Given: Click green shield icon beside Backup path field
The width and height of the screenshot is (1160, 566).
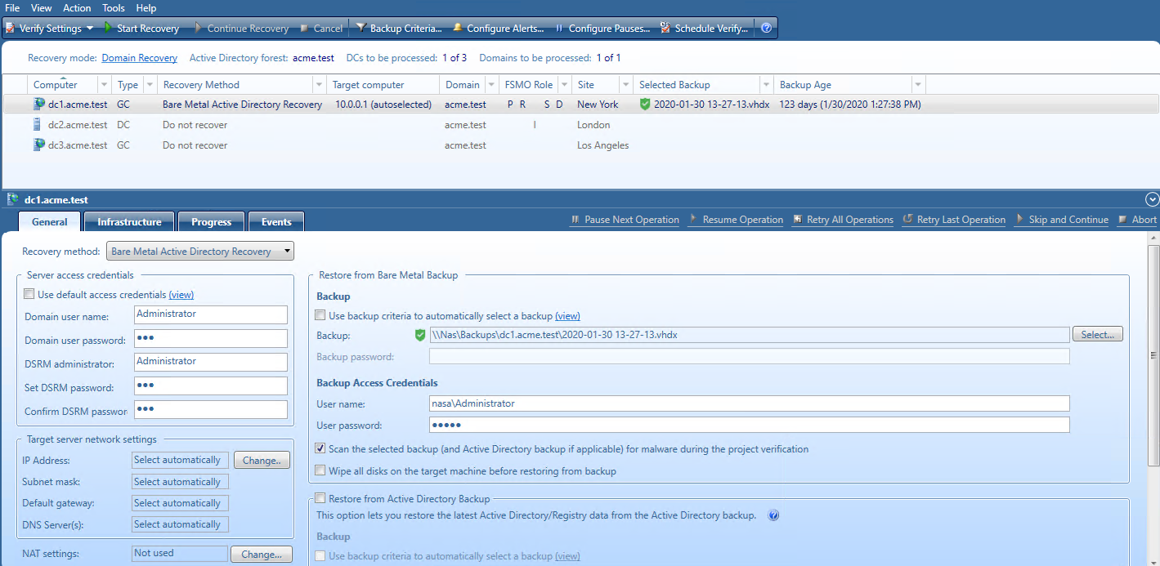Looking at the screenshot, I should (x=420, y=334).
